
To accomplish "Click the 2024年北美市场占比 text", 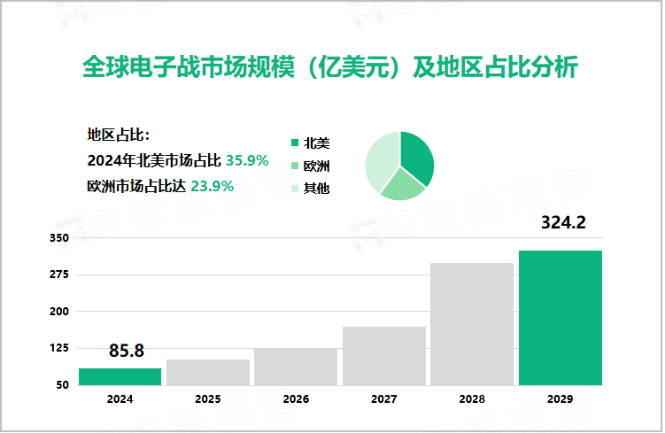I will (x=154, y=161).
